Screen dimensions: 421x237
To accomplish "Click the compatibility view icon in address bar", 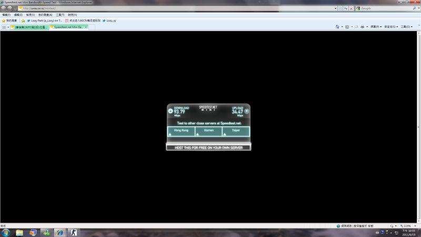I will [x=340, y=8].
